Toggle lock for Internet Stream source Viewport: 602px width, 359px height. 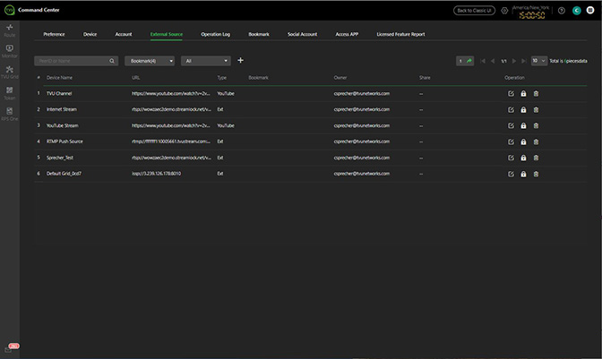pos(523,110)
